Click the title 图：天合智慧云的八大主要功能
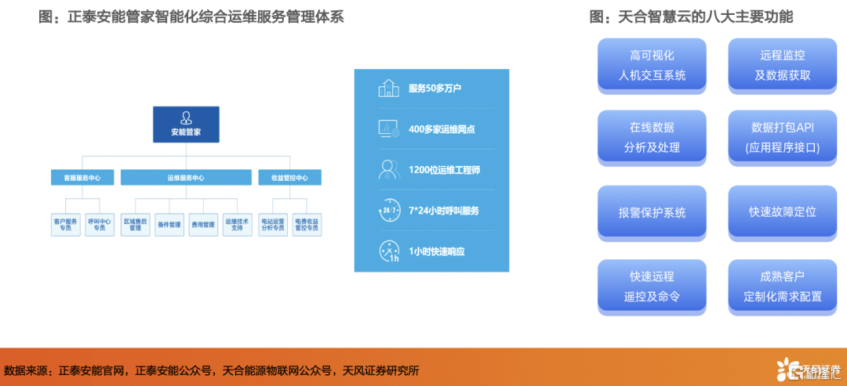 [x=691, y=16]
